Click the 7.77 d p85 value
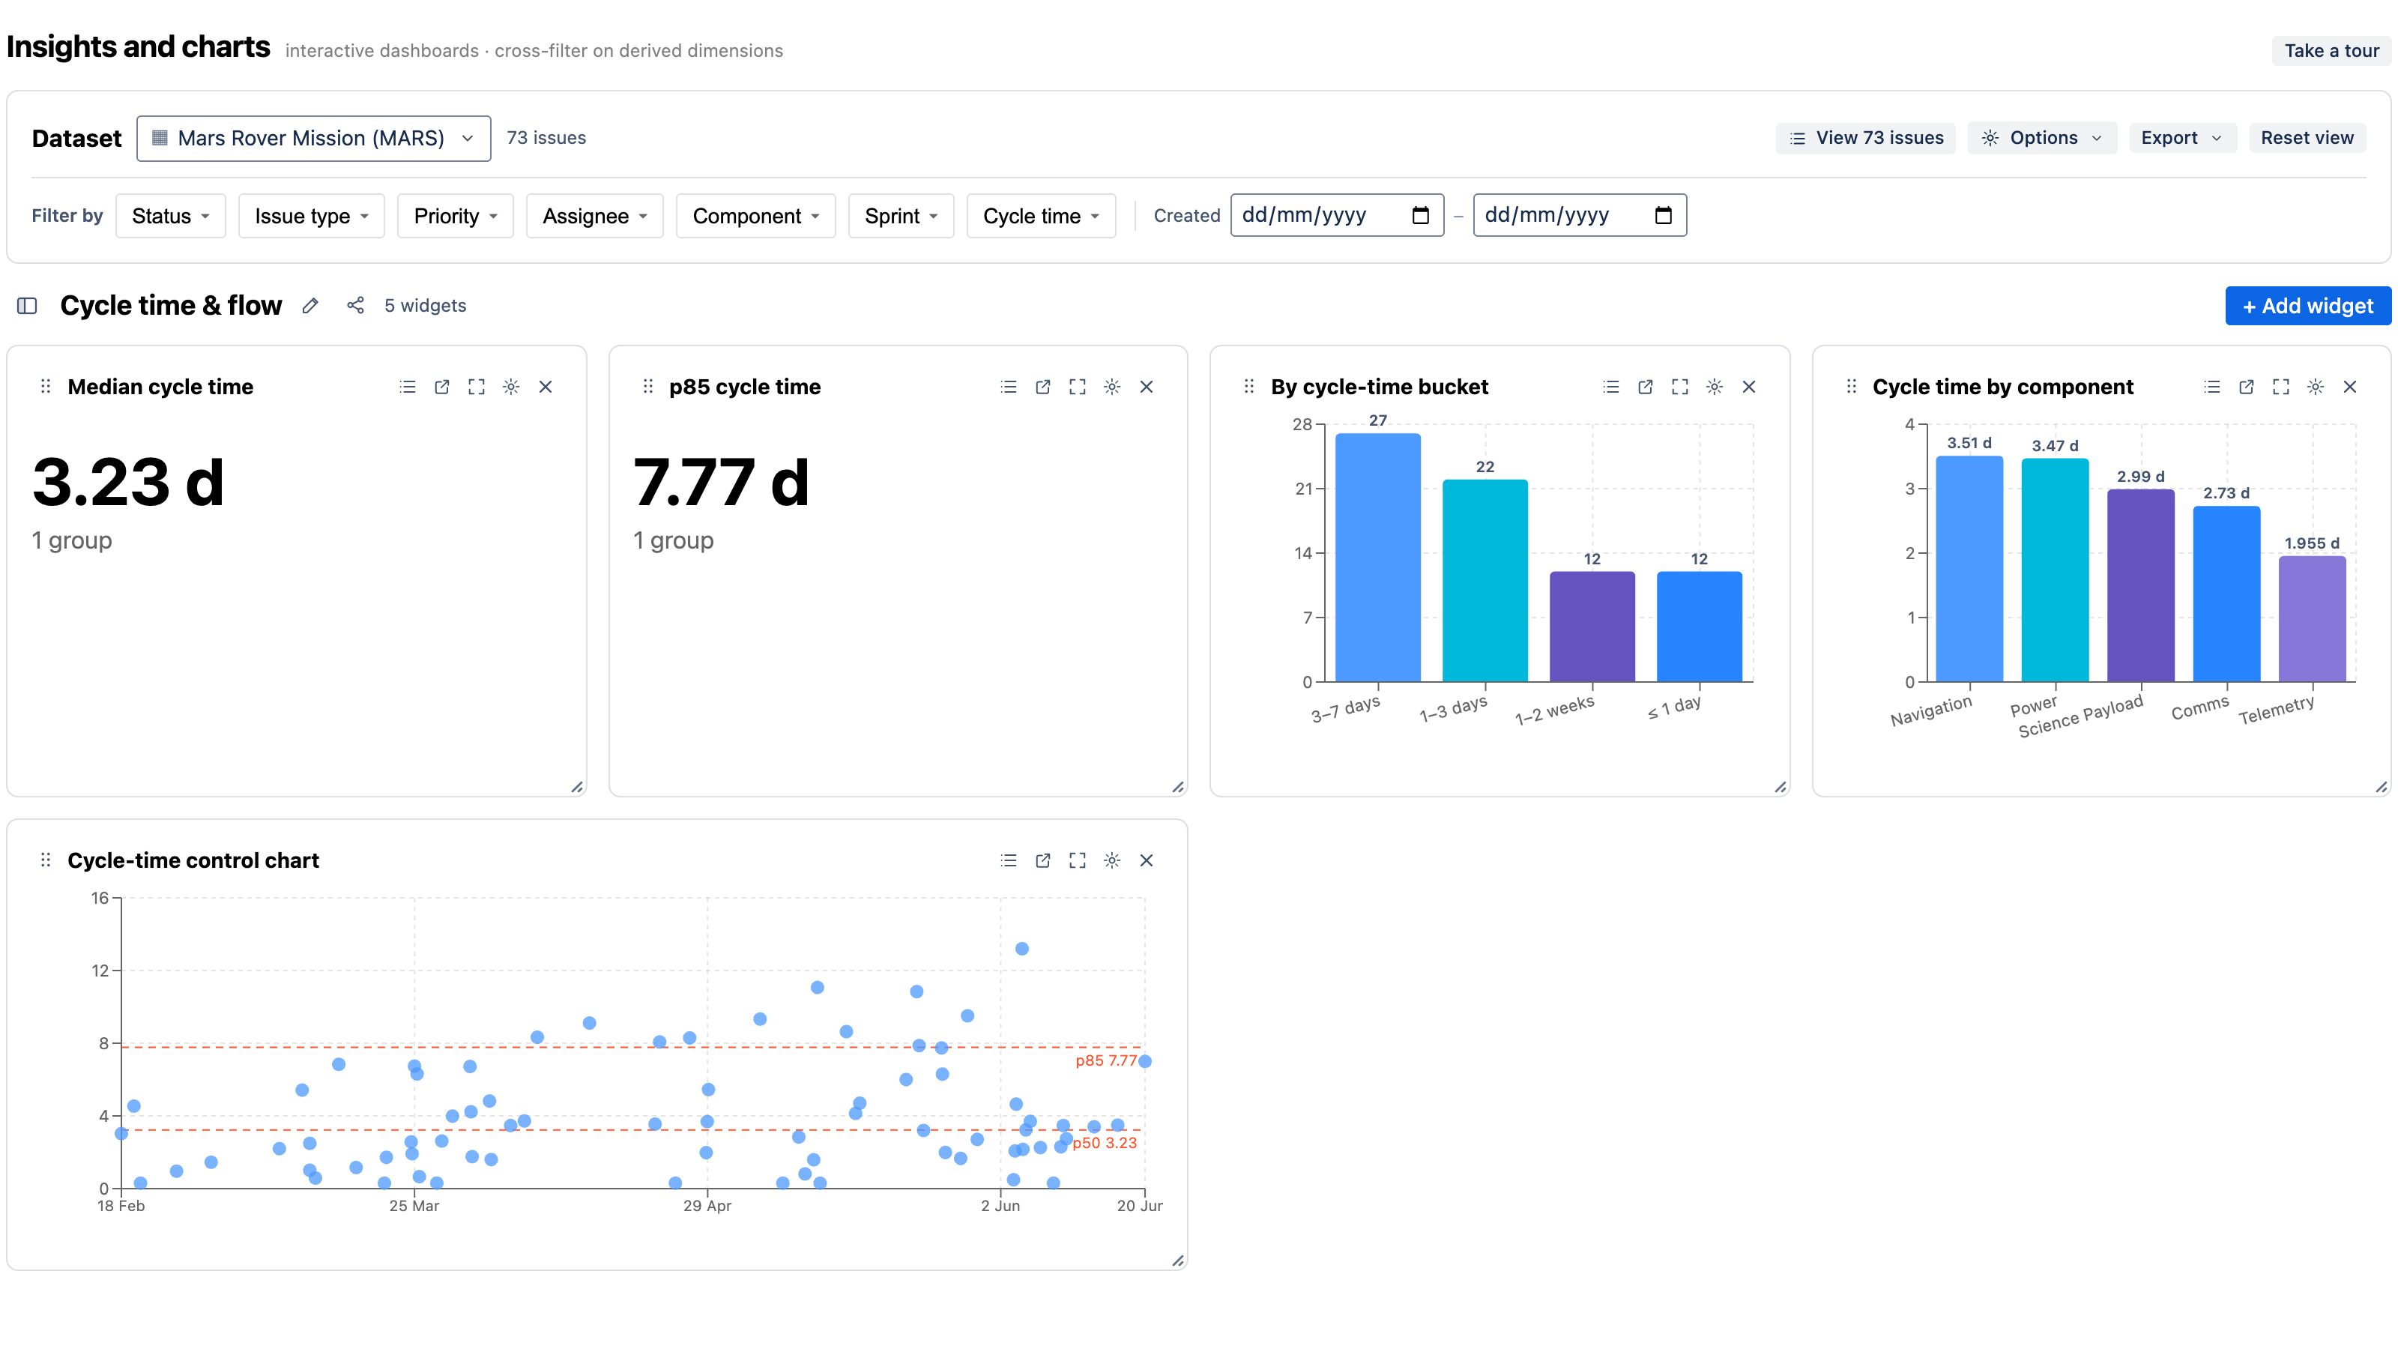This screenshot has width=2398, height=1349. coord(720,482)
